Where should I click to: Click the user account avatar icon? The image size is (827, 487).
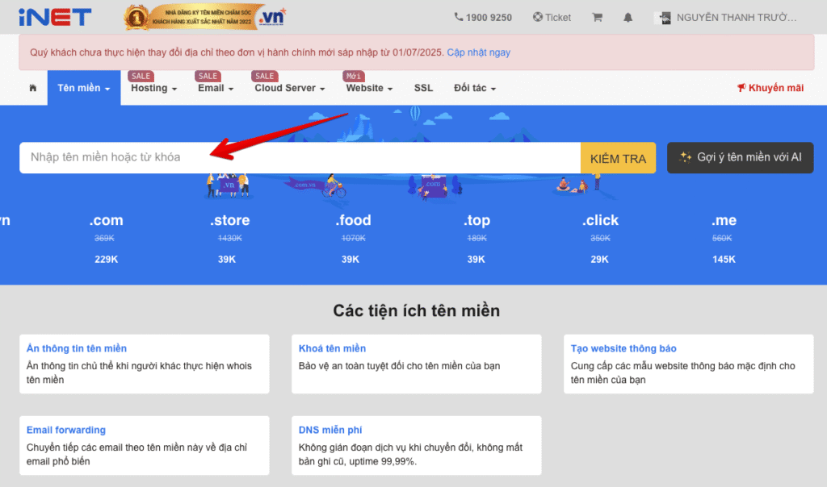coord(664,17)
